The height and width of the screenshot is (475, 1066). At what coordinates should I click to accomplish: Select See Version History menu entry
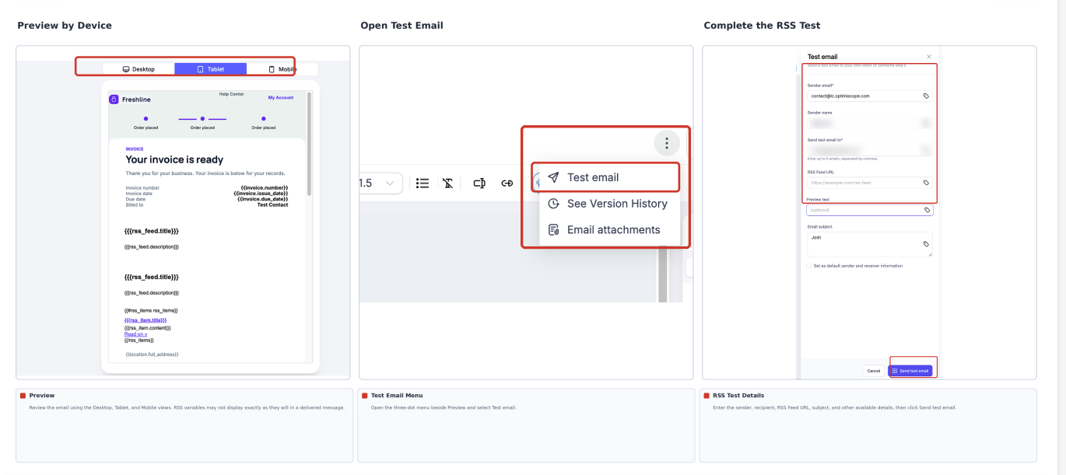606,204
